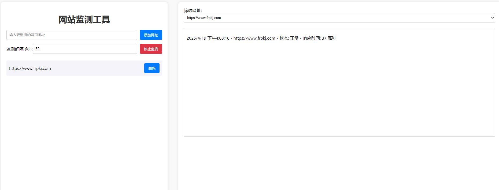Click the 添加网址 button
Screen dimensions: 499x190
[x=151, y=35]
